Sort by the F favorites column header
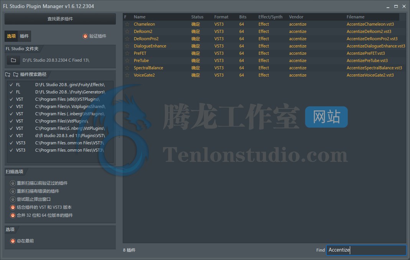 coord(125,17)
